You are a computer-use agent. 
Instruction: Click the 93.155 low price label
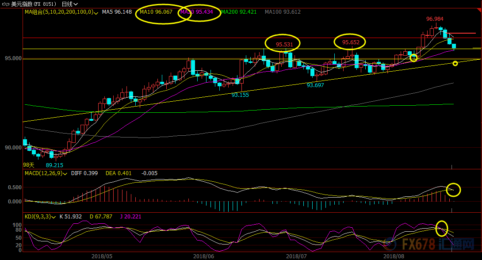click(x=240, y=95)
